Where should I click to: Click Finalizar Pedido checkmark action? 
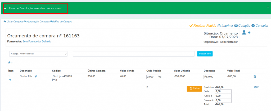203,26
